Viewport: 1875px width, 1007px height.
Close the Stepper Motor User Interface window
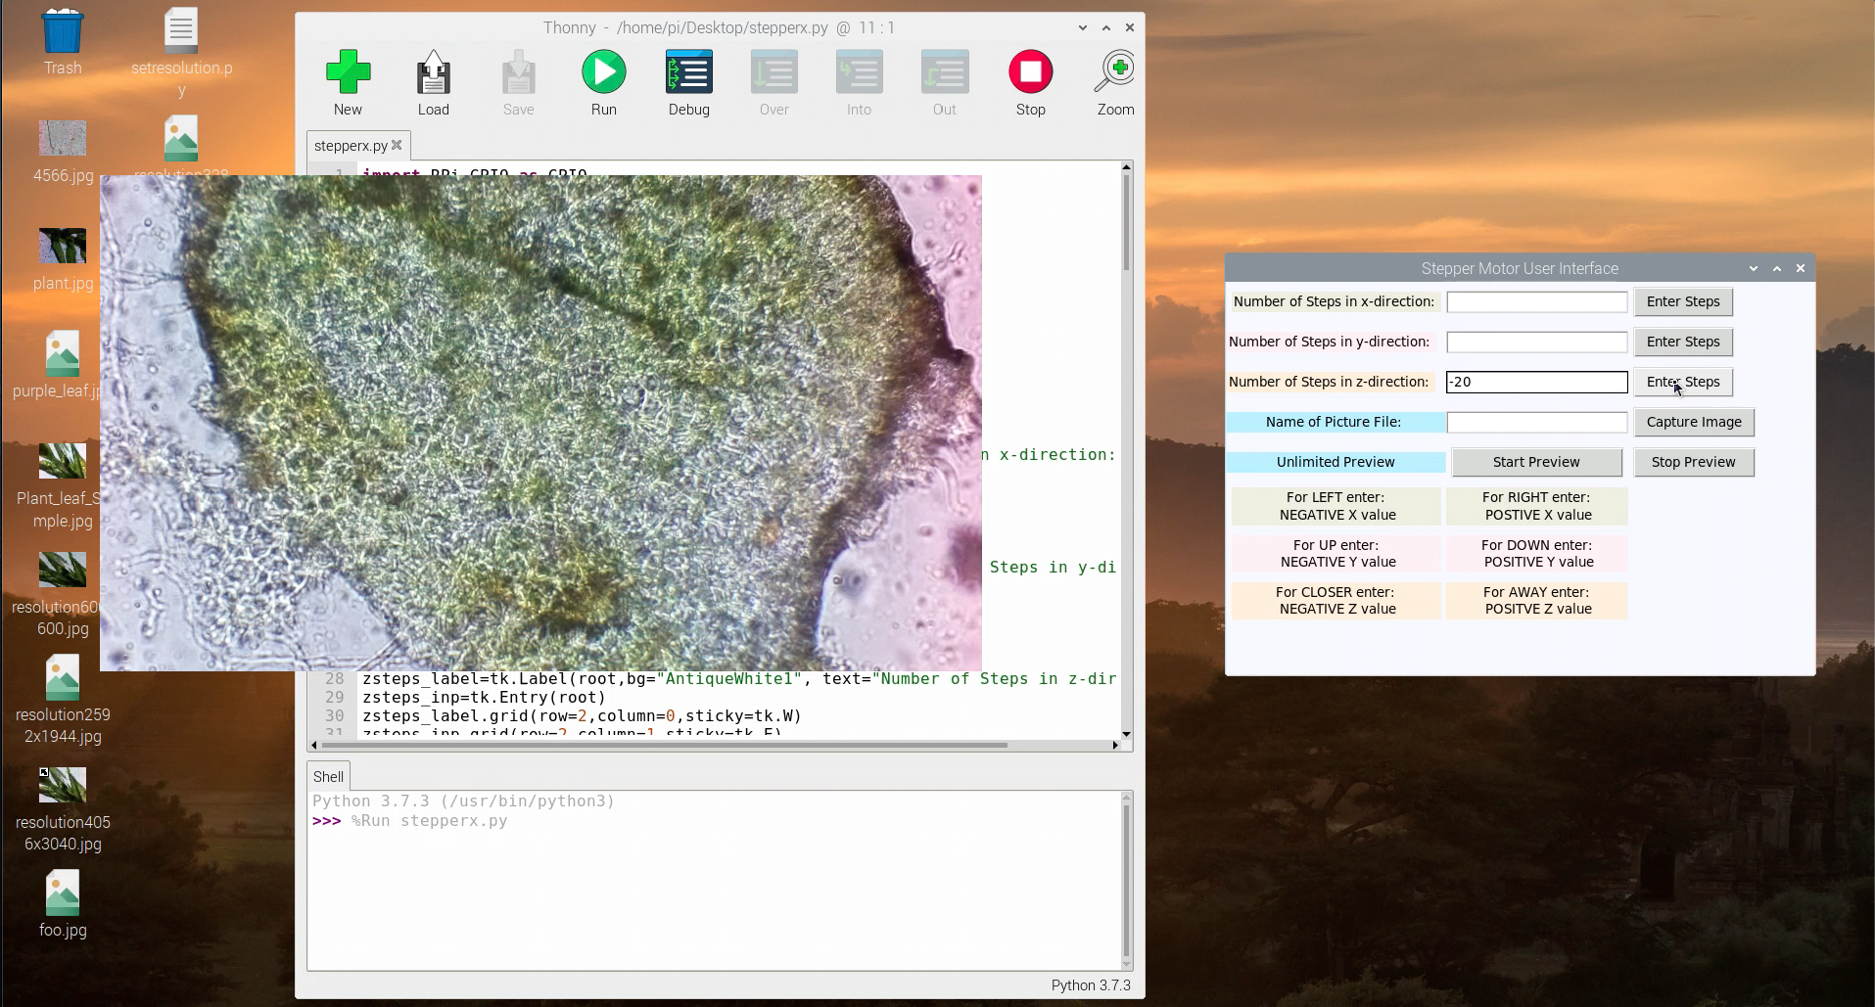point(1801,268)
